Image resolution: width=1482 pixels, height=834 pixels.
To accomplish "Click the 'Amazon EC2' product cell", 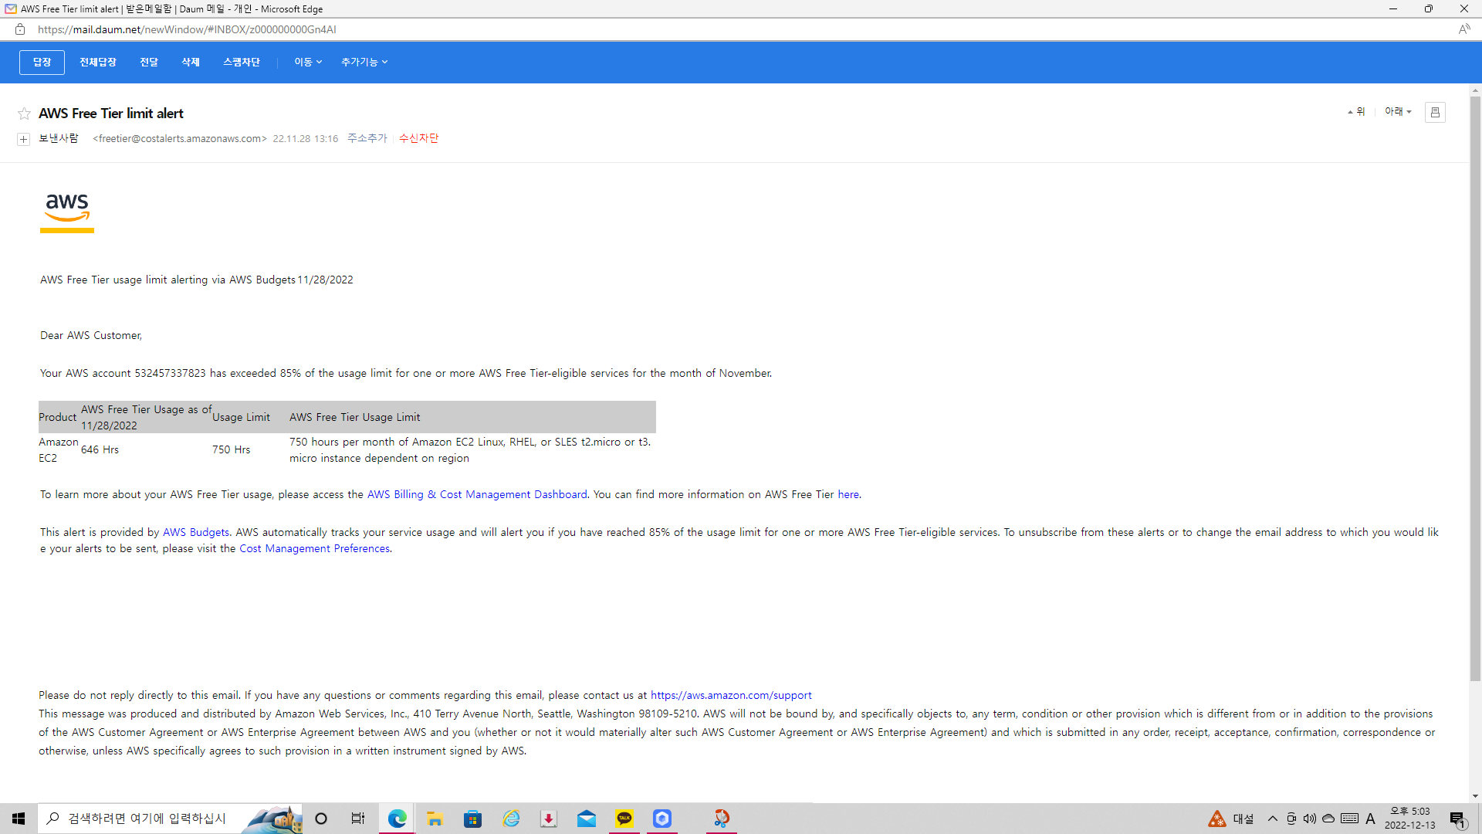I will click(59, 450).
